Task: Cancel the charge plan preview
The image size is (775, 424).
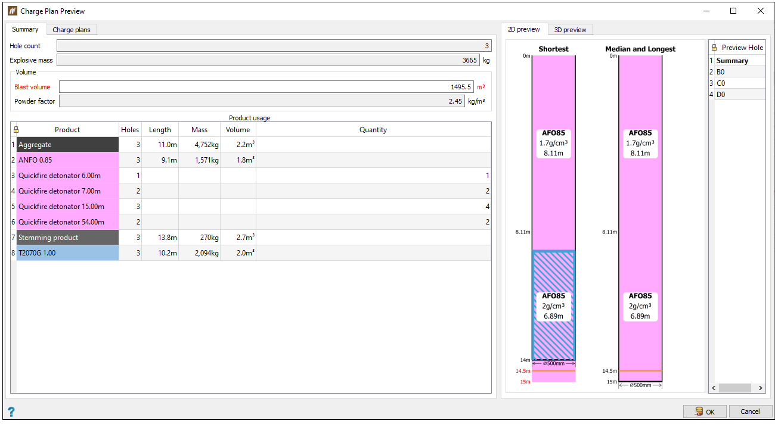Action: pyautogui.click(x=749, y=411)
